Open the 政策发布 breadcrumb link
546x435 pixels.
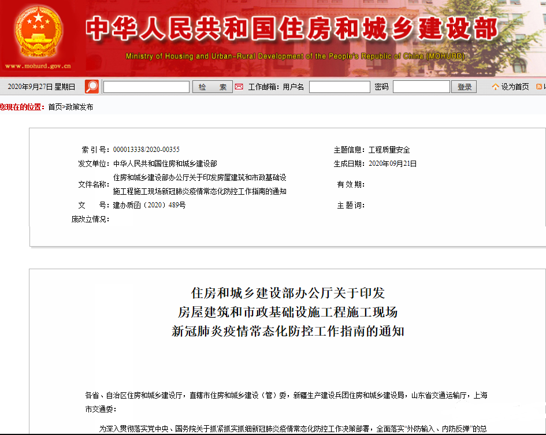point(79,107)
